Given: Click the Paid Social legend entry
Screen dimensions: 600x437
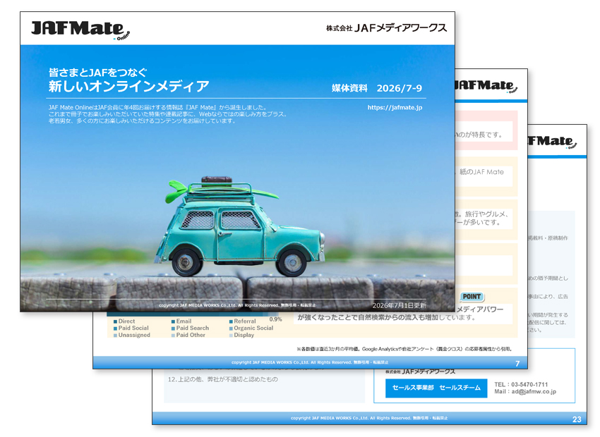Looking at the screenshot, I should click(x=131, y=328).
